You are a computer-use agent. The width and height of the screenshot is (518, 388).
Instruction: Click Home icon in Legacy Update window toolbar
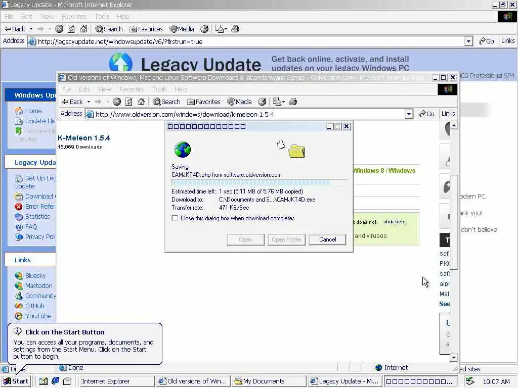83,29
